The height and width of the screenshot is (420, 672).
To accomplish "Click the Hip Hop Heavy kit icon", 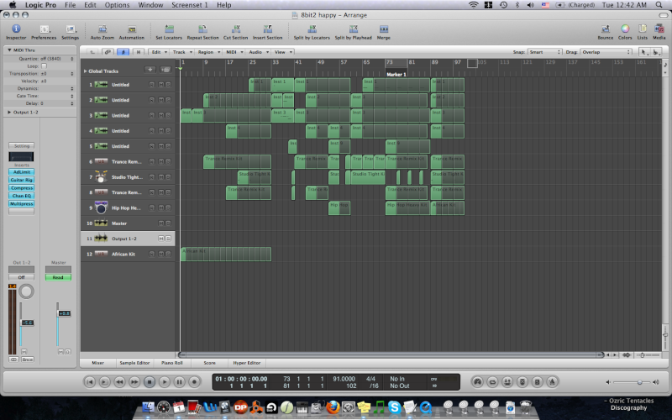I will click(x=101, y=207).
